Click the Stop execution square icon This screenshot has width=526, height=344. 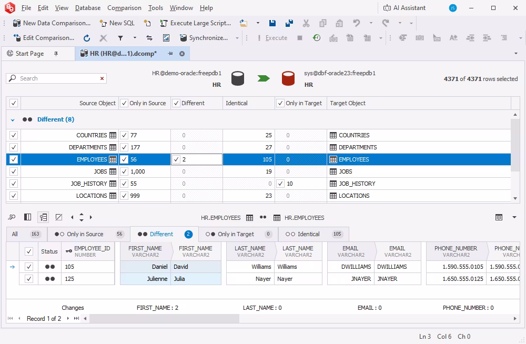(300, 38)
